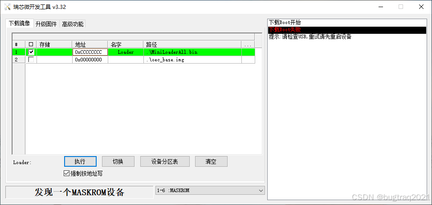Click the app icon in the title bar
432x205 pixels.
pos(8,7)
